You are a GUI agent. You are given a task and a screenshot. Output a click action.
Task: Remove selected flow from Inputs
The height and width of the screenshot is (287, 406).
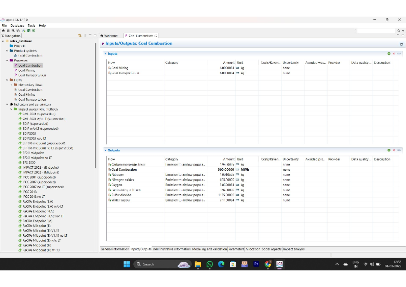point(394,54)
